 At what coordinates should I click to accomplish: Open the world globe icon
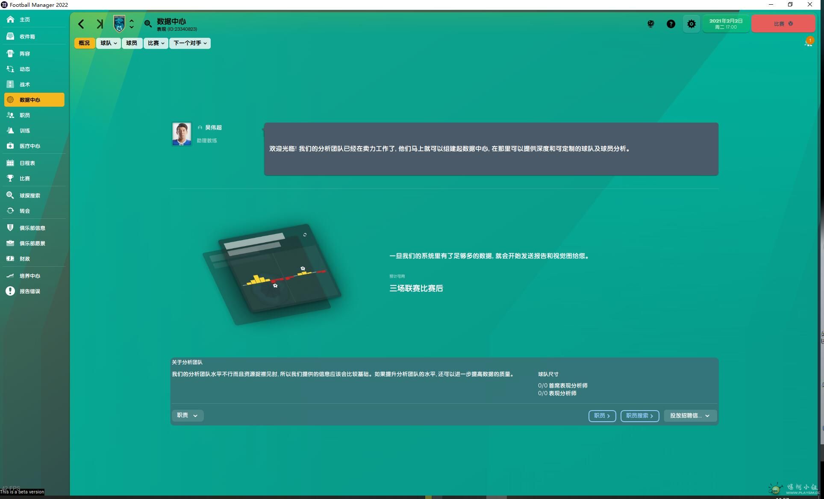pyautogui.click(x=650, y=24)
